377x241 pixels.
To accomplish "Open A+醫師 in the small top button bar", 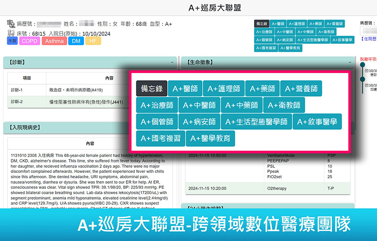I will coord(278,24).
